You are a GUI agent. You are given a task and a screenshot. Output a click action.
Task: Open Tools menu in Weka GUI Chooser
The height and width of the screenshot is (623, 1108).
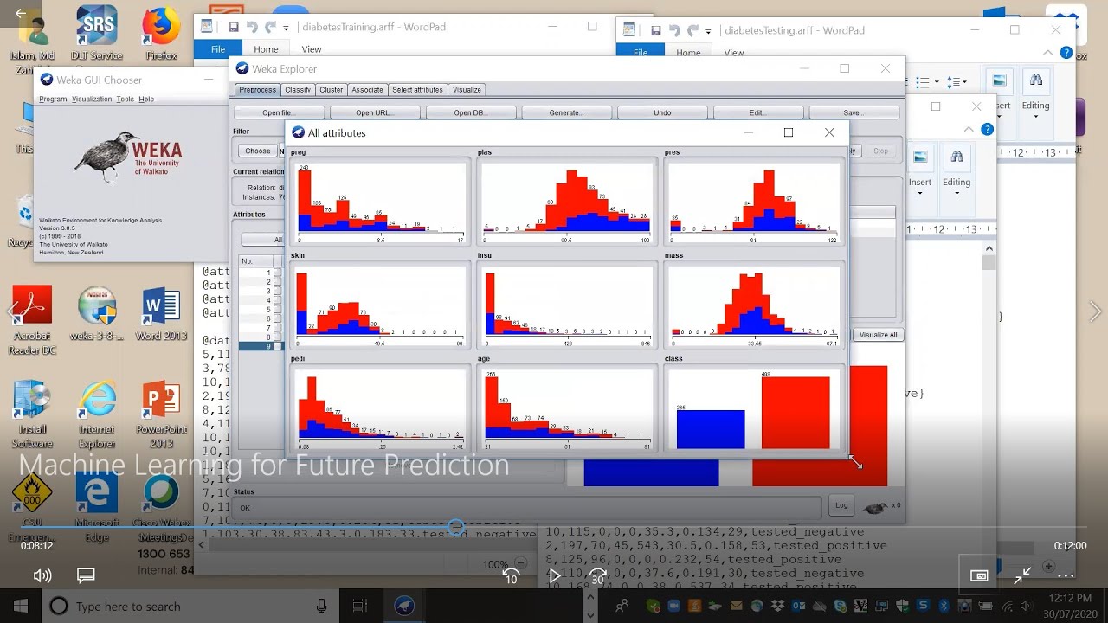[x=126, y=100]
